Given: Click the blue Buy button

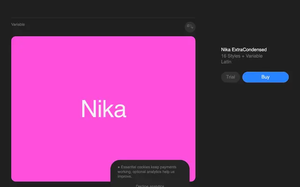Looking at the screenshot, I should [x=265, y=77].
